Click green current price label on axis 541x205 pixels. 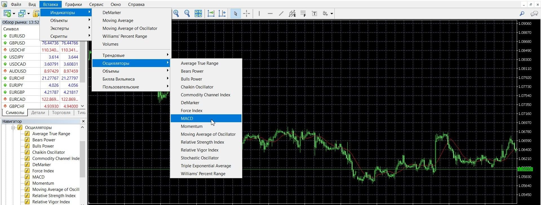[x=525, y=169]
